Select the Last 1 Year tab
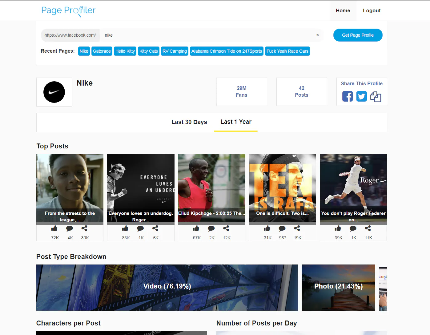 (x=236, y=122)
